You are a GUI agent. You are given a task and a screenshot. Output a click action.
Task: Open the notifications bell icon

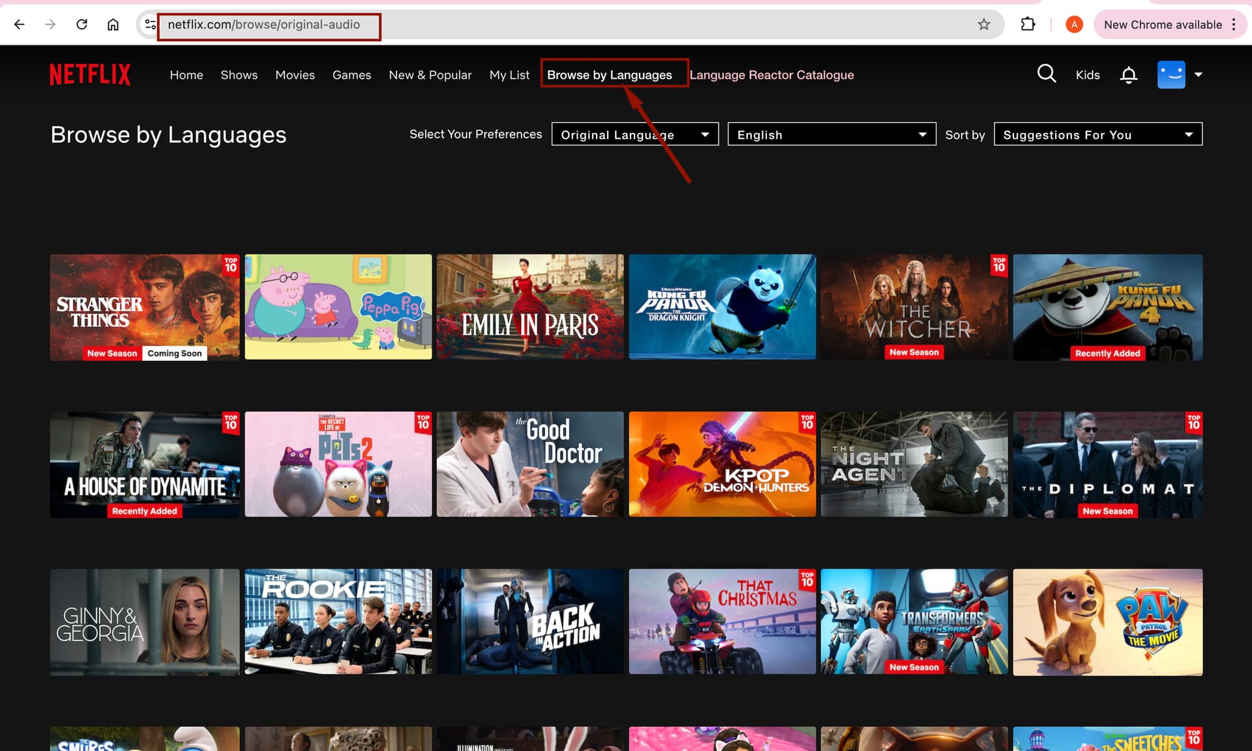pyautogui.click(x=1128, y=75)
